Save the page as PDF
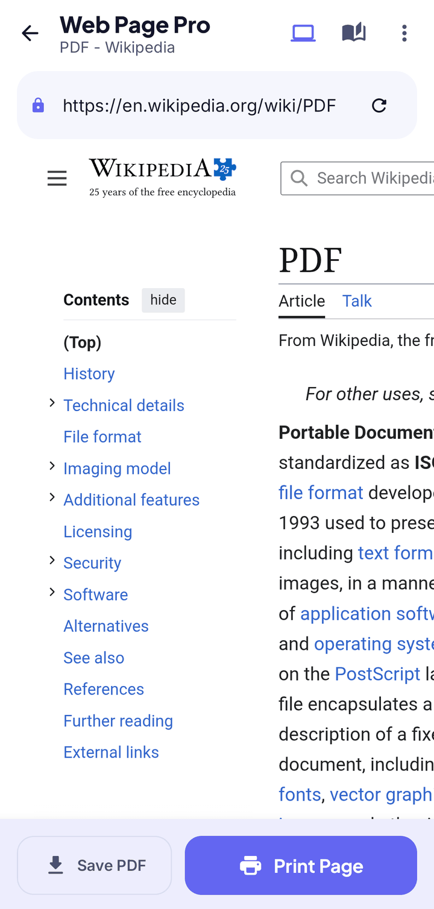434x909 pixels. 95,866
